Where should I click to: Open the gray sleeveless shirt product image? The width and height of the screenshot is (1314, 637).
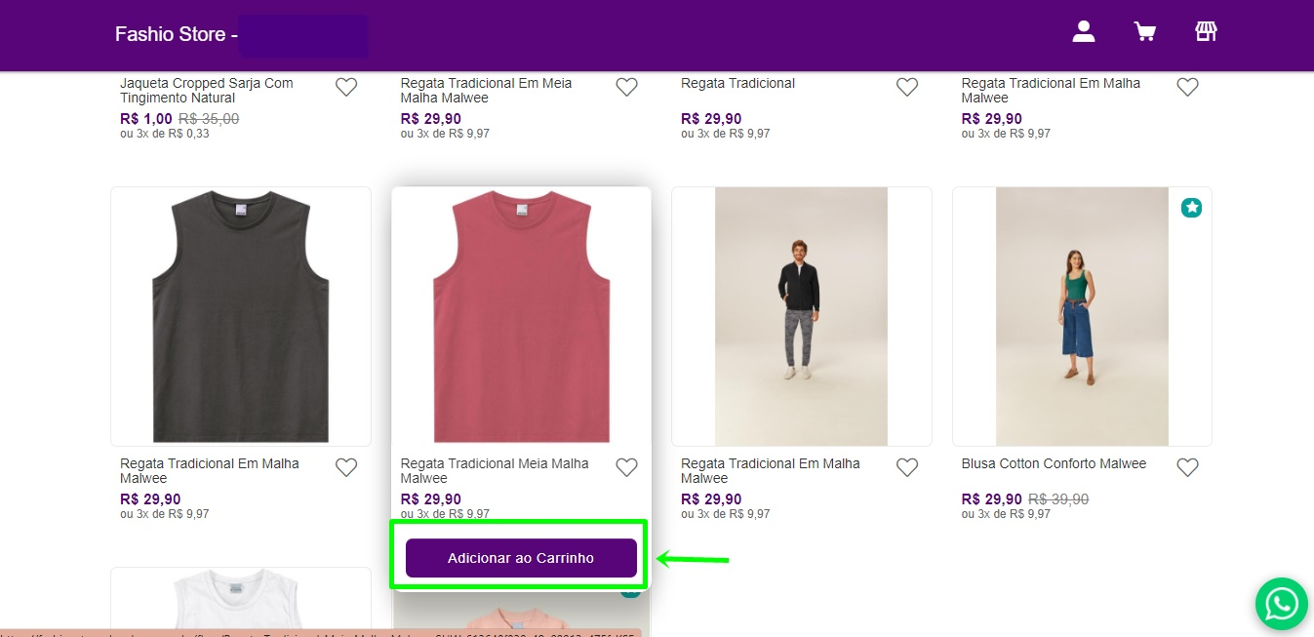pyautogui.click(x=241, y=316)
